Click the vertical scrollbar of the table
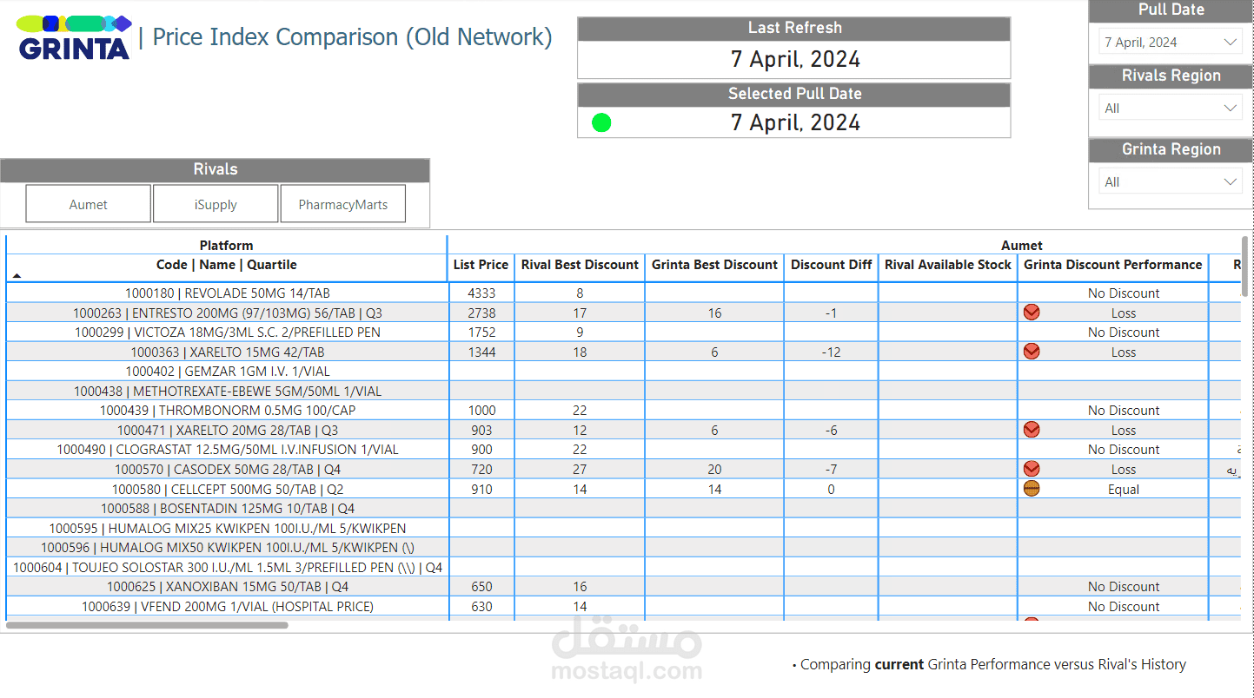Image resolution: width=1254 pixels, height=698 pixels. (x=1246, y=266)
